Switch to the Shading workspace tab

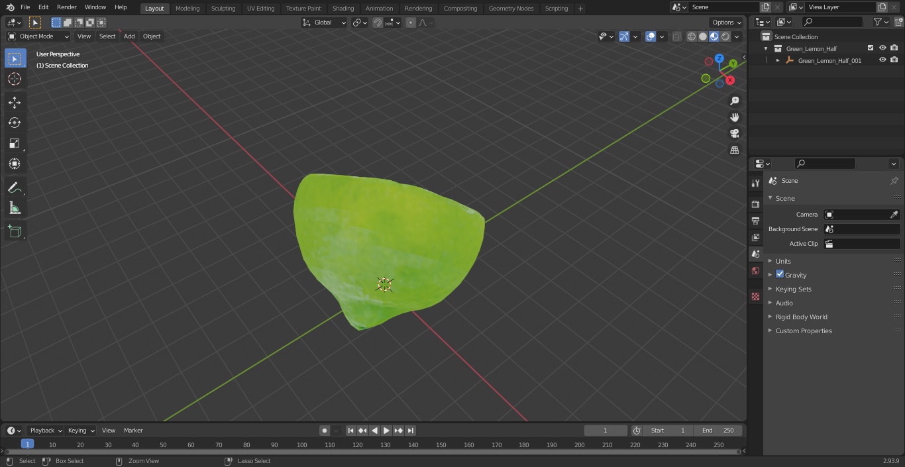[343, 8]
